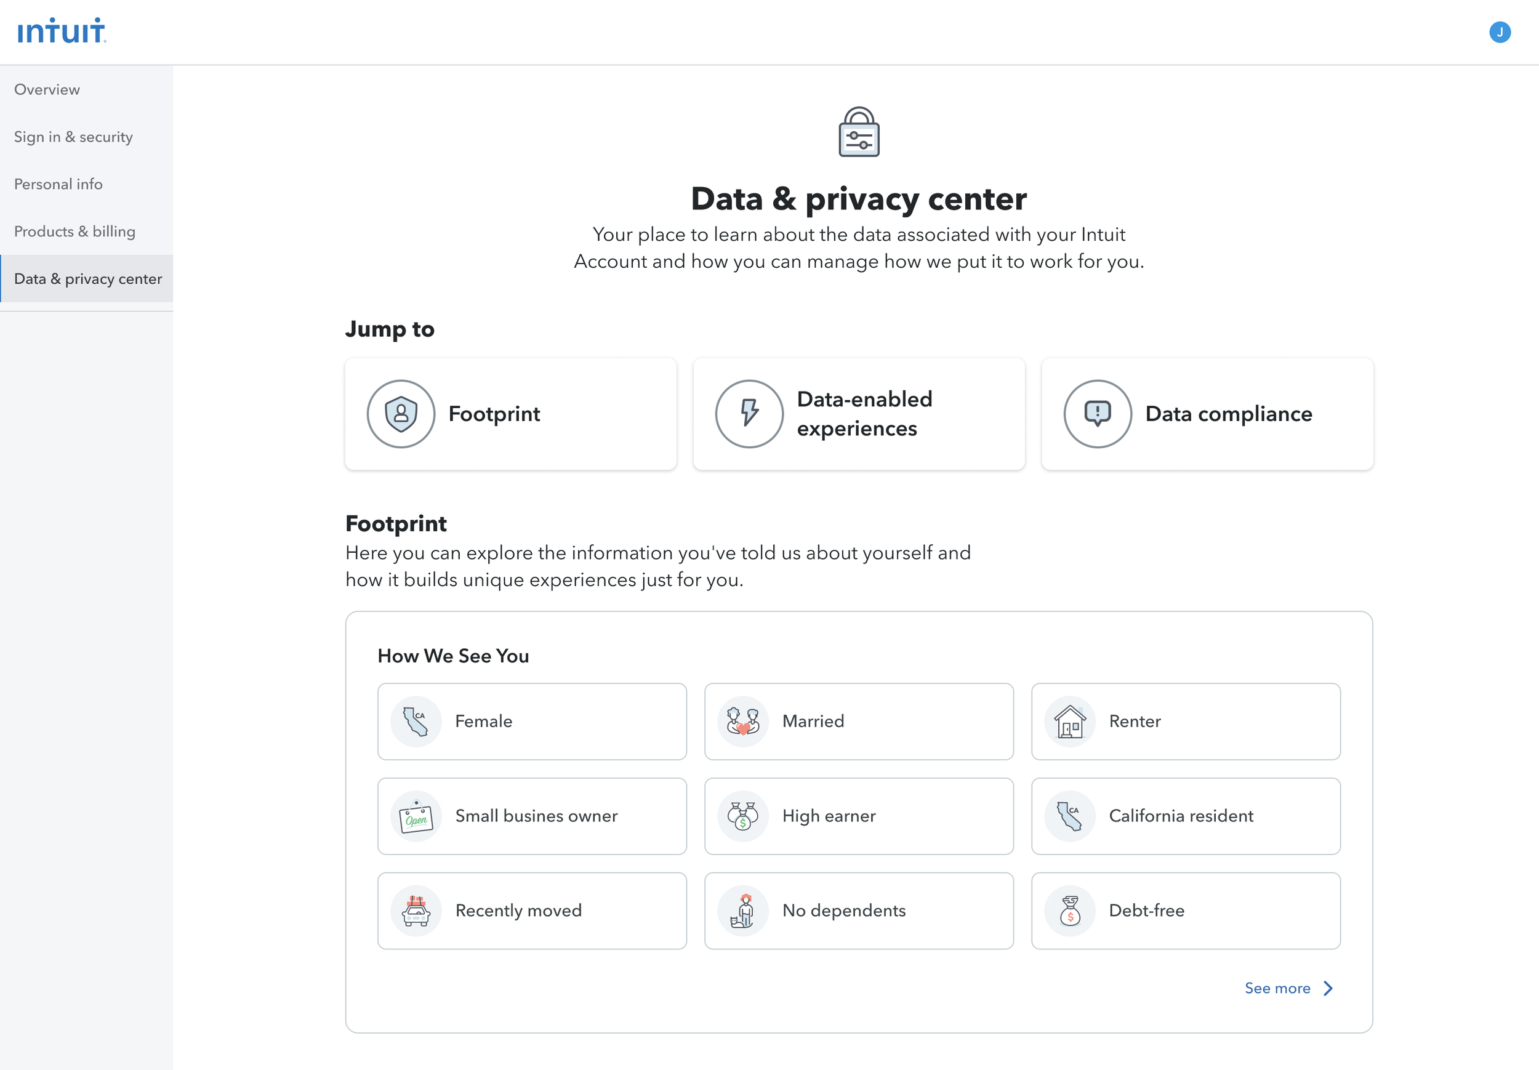Expand the See more chevron arrow
This screenshot has height=1070, width=1539.
[x=1328, y=988]
